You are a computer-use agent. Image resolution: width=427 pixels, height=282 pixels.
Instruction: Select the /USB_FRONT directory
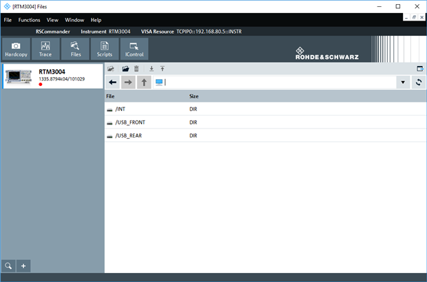[x=129, y=122]
